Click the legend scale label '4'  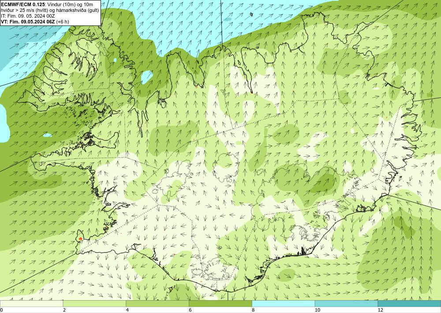(x=127, y=310)
